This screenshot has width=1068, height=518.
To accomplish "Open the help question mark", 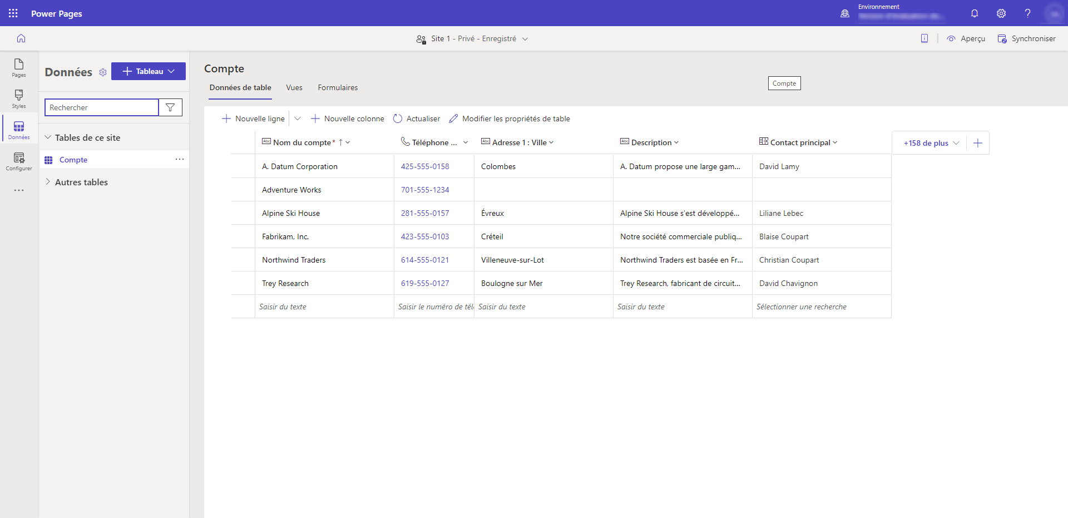I will point(1027,13).
